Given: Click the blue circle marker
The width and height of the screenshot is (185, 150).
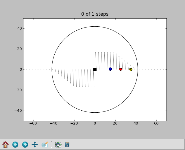Looking at the screenshot, I should [110, 69].
